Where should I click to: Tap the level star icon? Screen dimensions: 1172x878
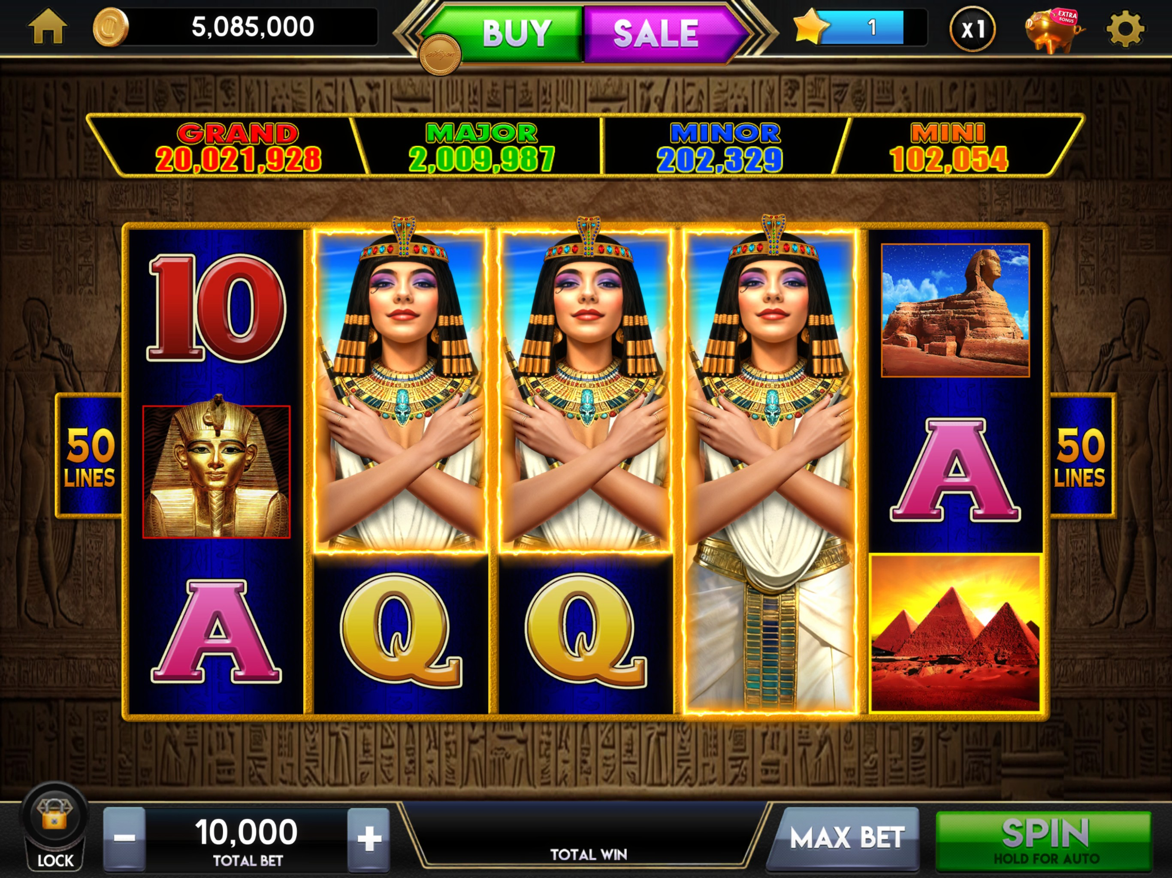point(810,27)
